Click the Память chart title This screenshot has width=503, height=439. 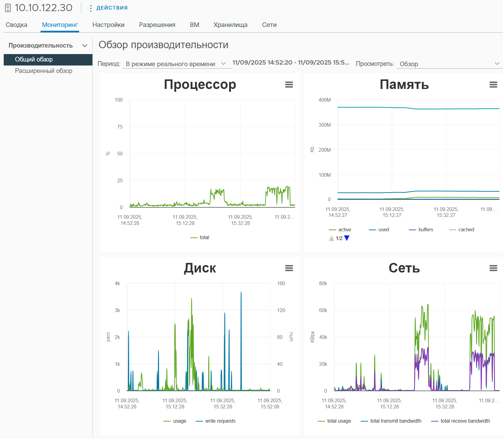click(x=404, y=84)
